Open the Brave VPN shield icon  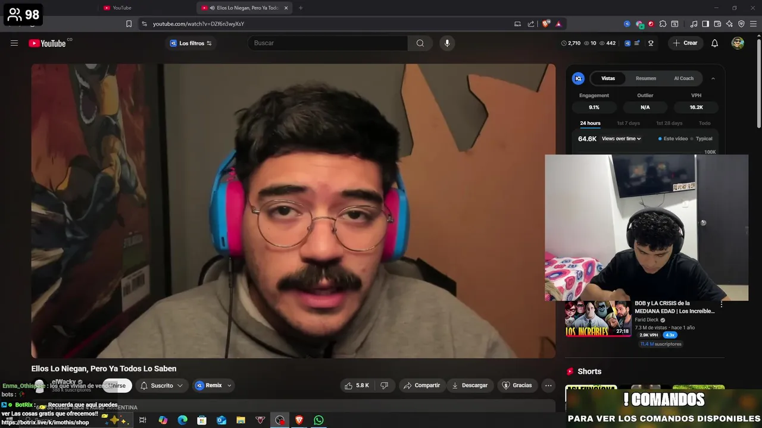click(x=741, y=24)
